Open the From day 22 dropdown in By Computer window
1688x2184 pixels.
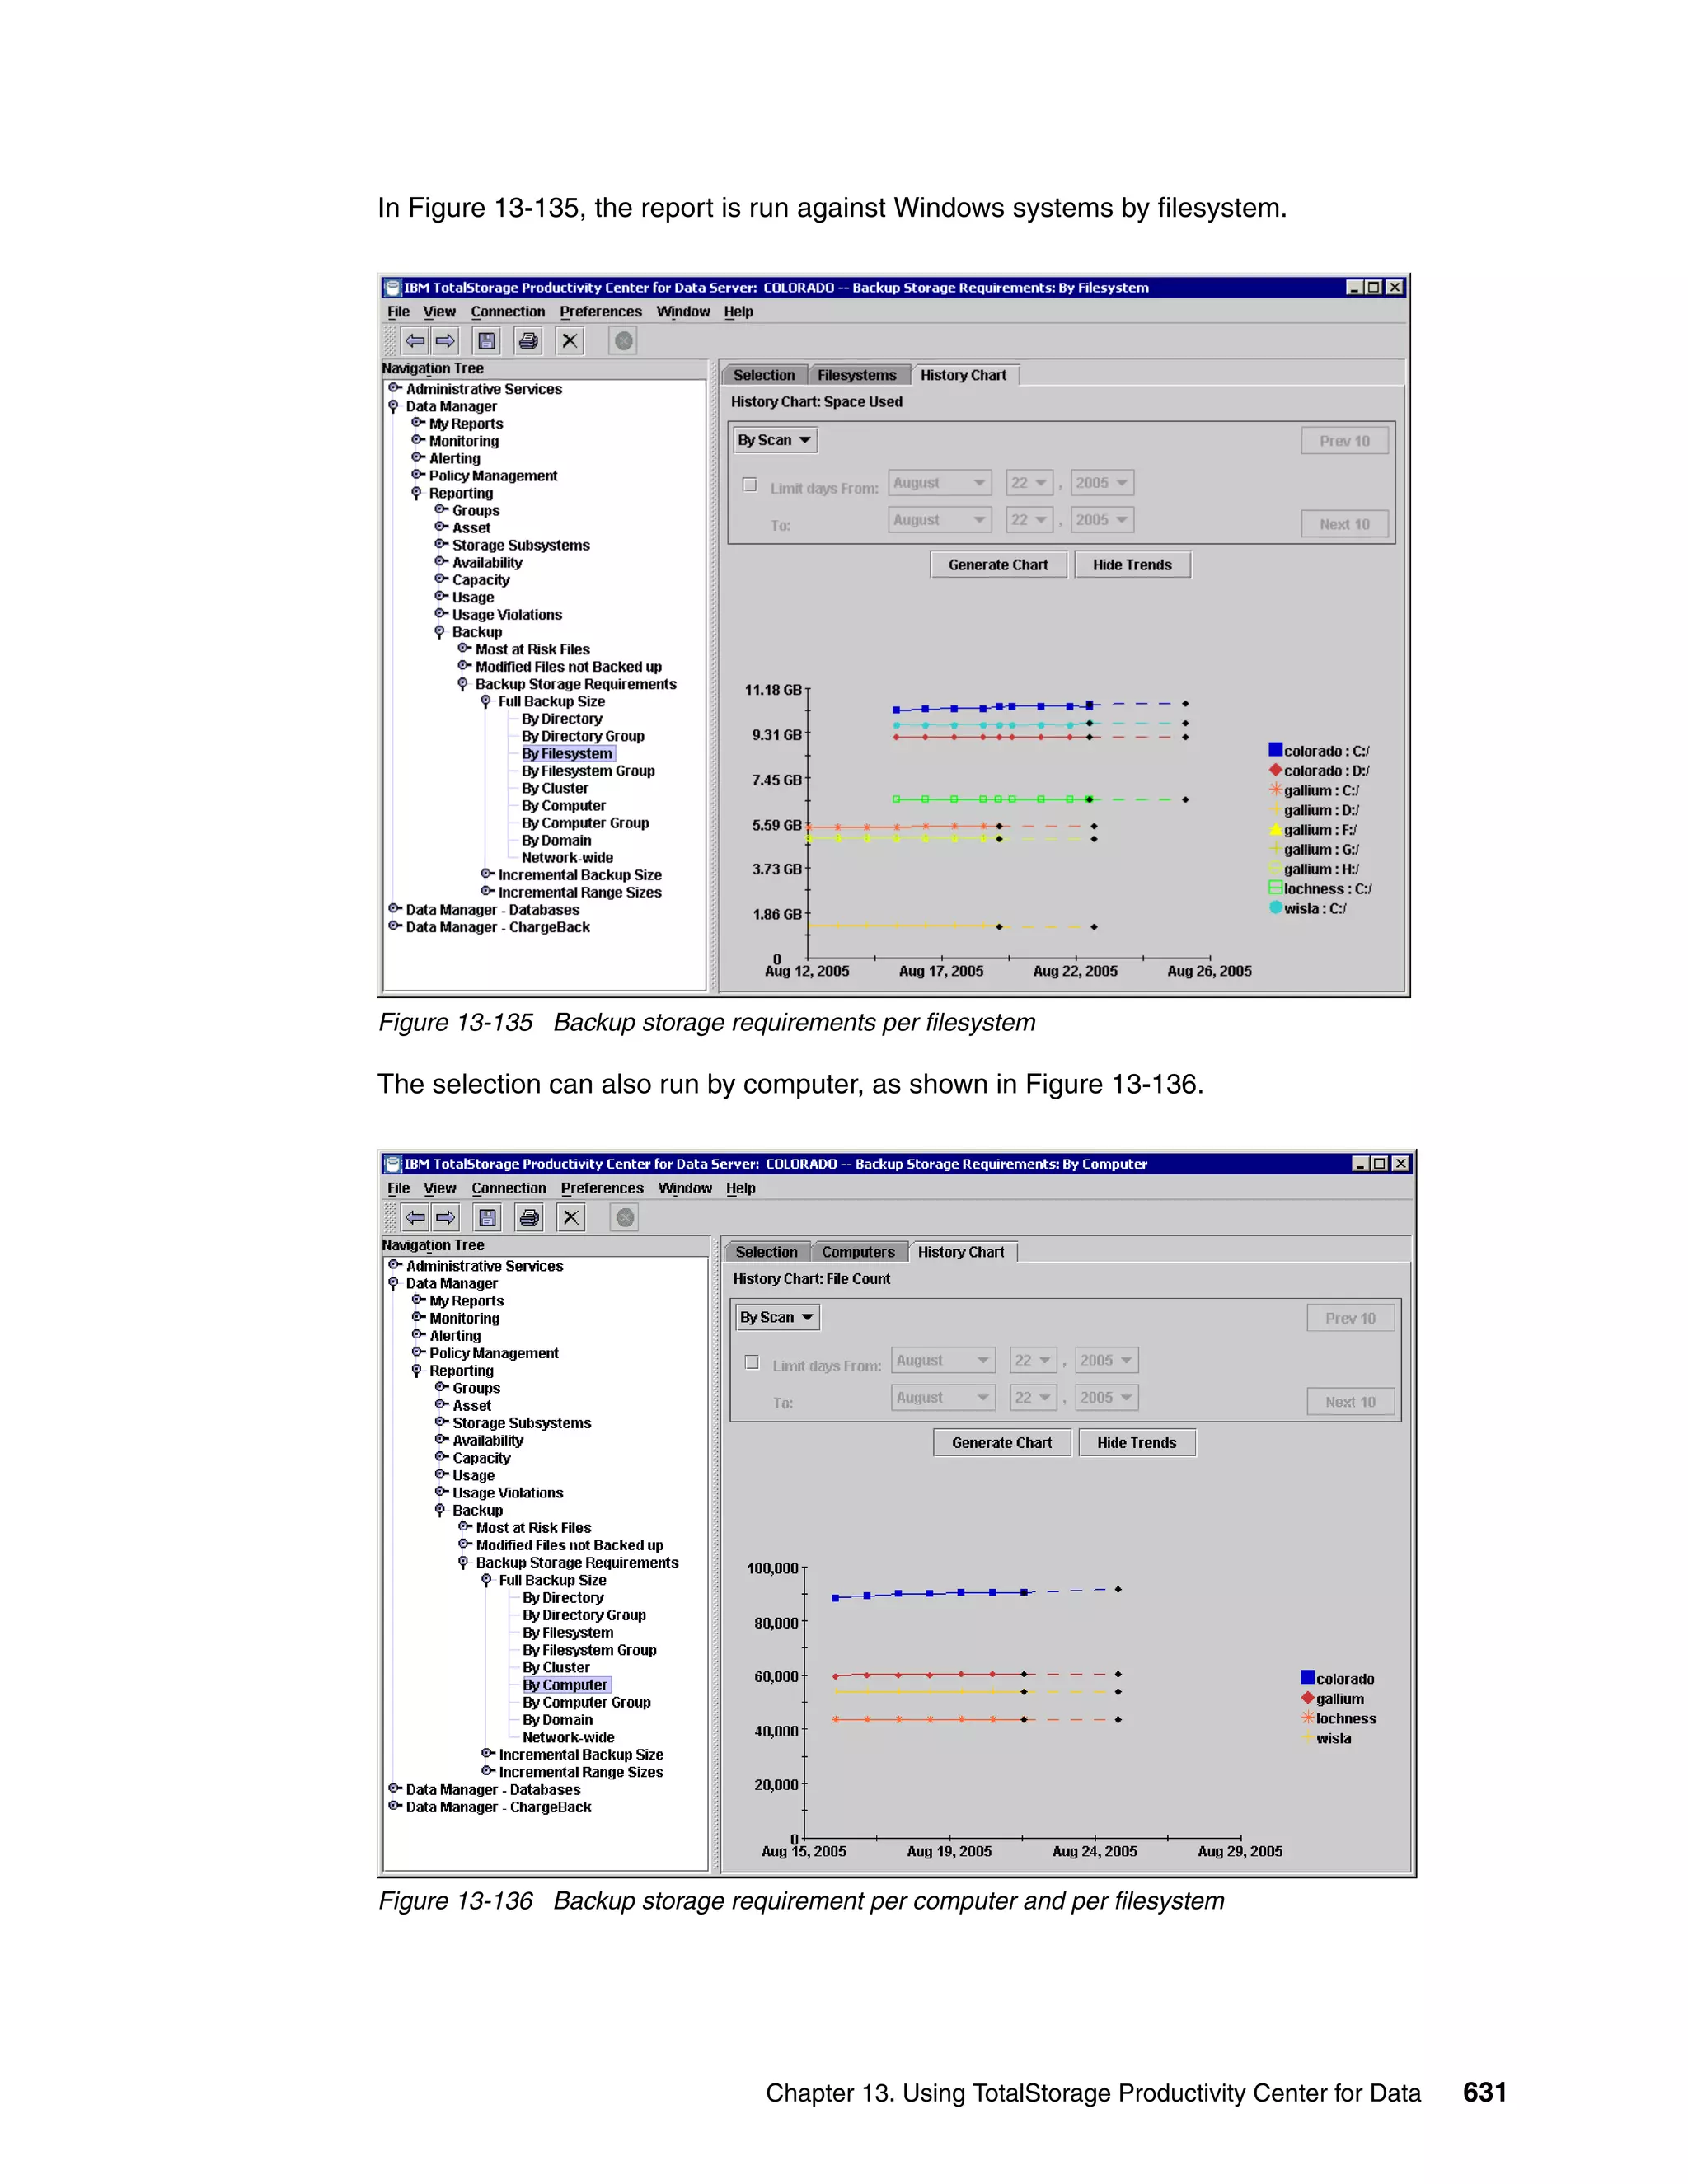(1033, 1360)
